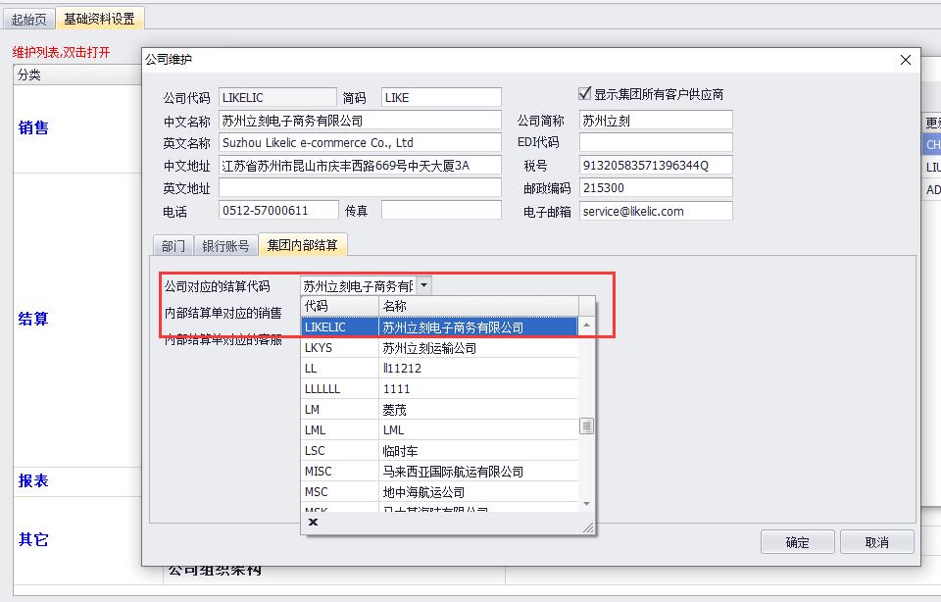Select the 集团内部结算 tab

[302, 245]
